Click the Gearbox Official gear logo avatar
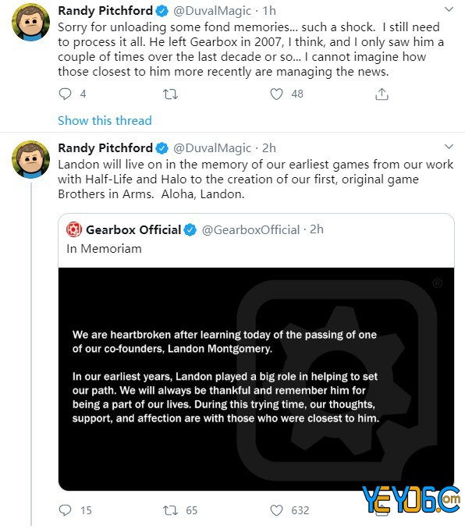This screenshot has width=465, height=529. [x=74, y=229]
